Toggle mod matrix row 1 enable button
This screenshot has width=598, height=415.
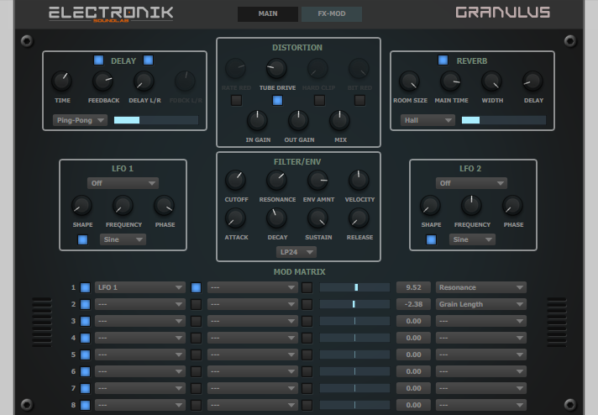[x=86, y=287]
